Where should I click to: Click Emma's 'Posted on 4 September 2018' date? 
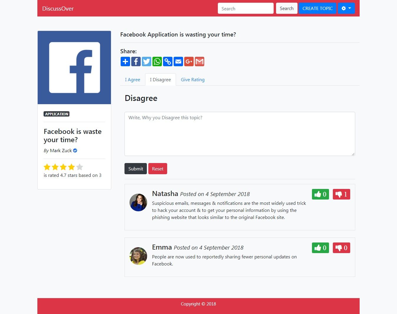coord(209,248)
